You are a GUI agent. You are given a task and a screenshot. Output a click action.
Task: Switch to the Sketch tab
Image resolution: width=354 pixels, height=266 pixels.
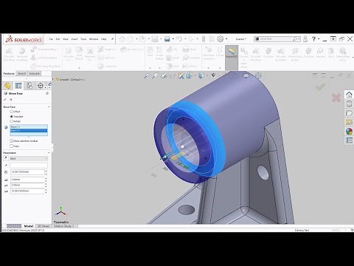(21, 73)
